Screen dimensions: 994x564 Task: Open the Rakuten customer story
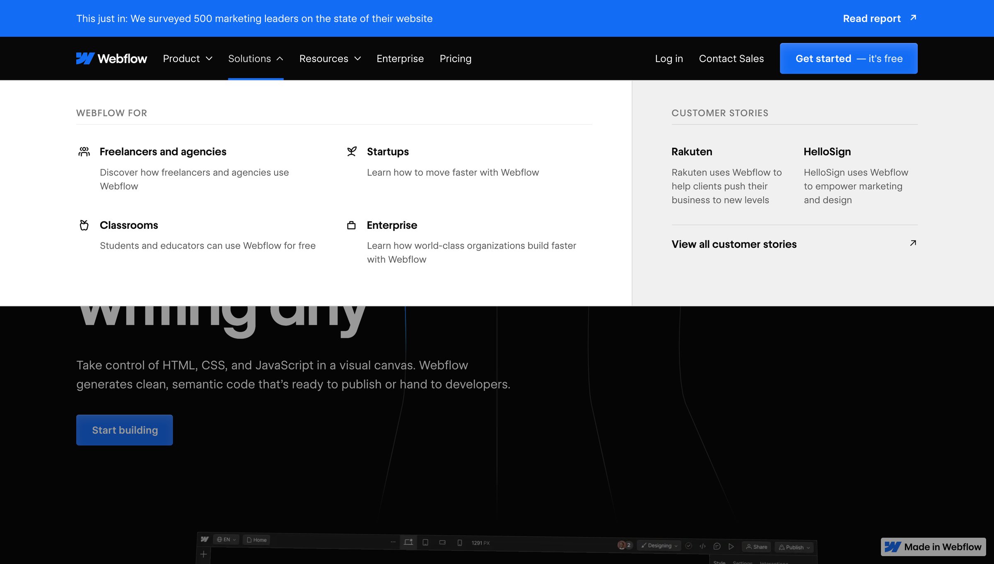coord(727,175)
